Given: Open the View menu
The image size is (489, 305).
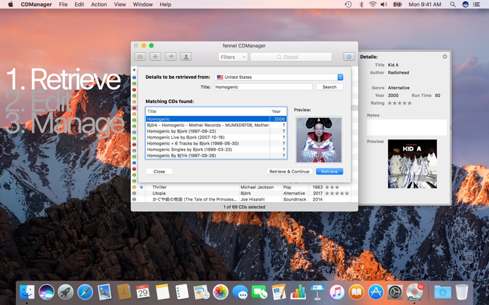Looking at the screenshot, I should 120,4.
